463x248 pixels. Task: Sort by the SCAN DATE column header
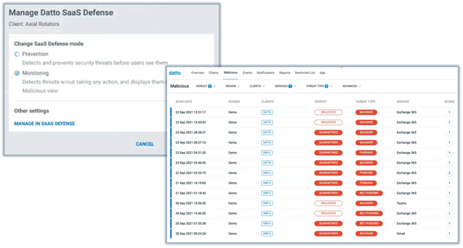tap(184, 102)
